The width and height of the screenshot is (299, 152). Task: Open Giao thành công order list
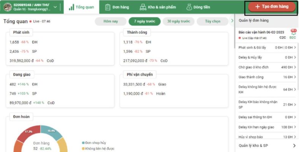point(267,77)
